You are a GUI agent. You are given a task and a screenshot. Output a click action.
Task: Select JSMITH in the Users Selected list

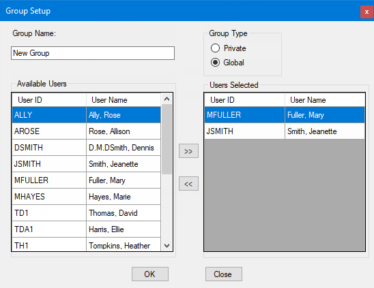285,131
